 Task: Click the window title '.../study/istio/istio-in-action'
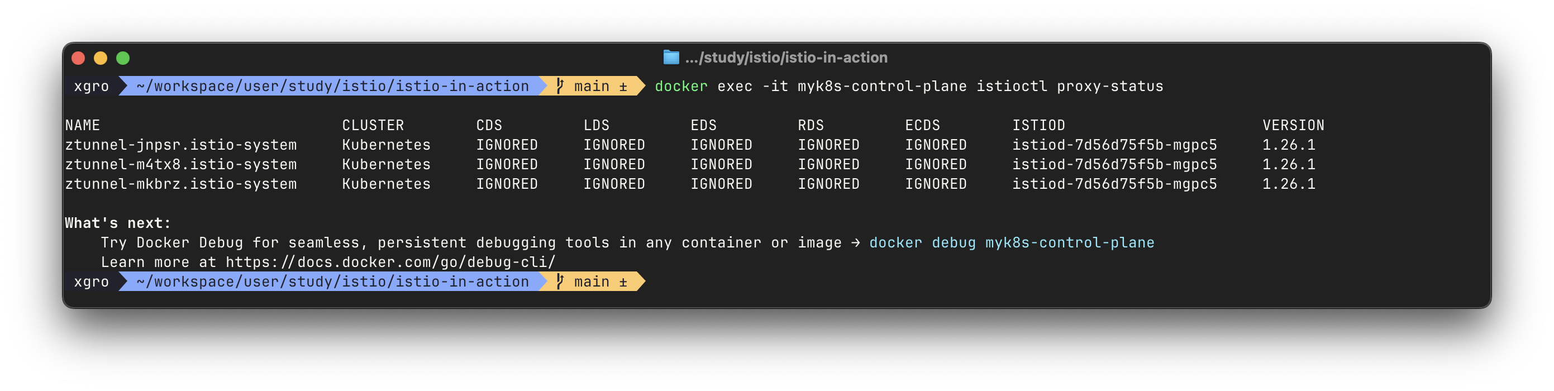(x=786, y=58)
